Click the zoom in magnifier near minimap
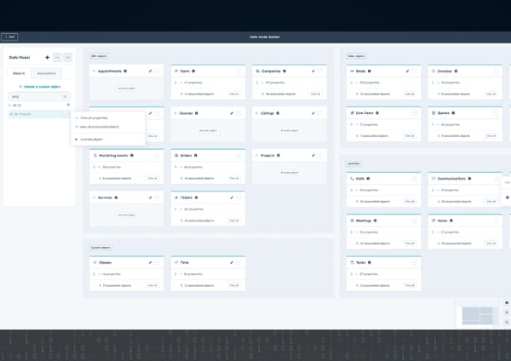The height and width of the screenshot is (361, 511). pos(507,312)
